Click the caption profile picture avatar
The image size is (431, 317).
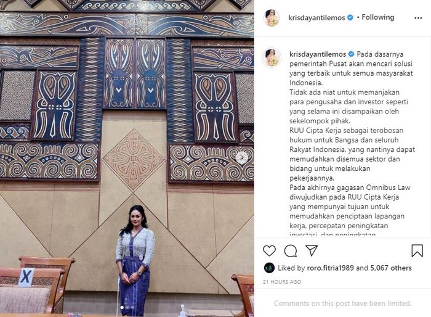tap(272, 57)
